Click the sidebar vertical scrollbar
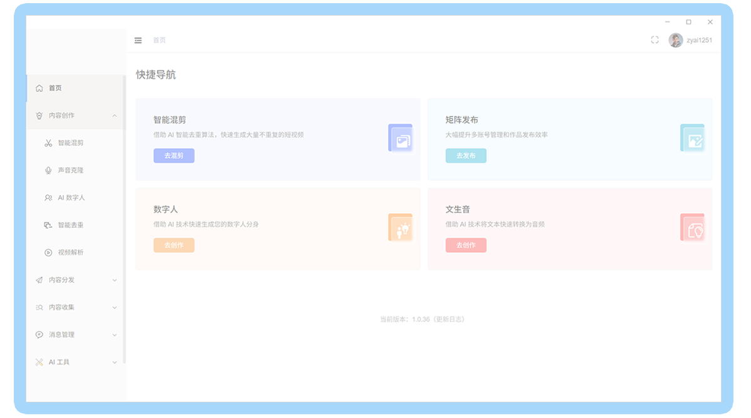This screenshot has width=751, height=418. [x=125, y=219]
